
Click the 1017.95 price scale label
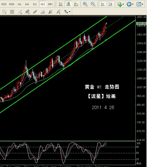point(141,87)
